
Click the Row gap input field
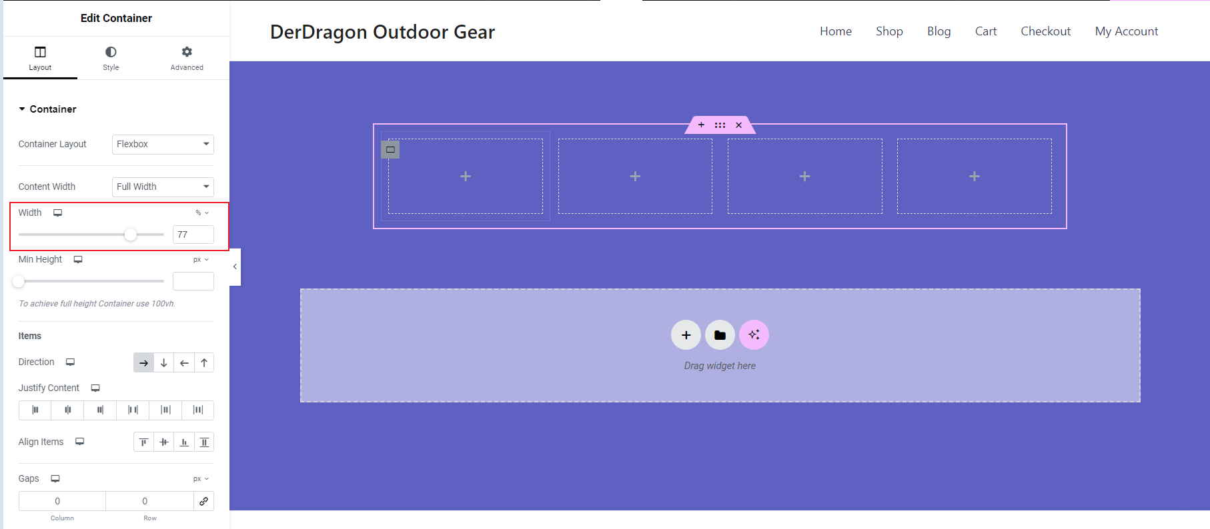pos(149,501)
